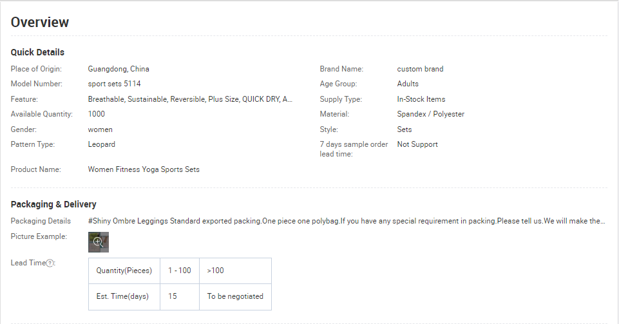This screenshot has width=619, height=324.
Task: Select the model number 'sport sets 5114'
Action: point(114,84)
